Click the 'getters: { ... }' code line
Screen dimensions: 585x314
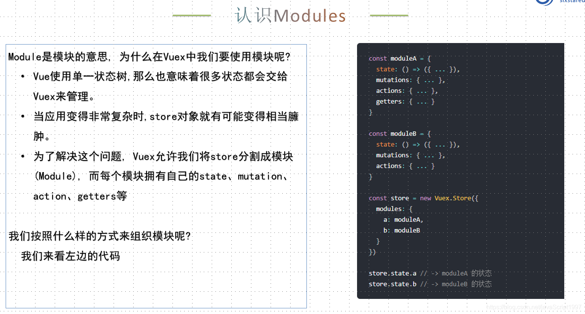(x=405, y=102)
